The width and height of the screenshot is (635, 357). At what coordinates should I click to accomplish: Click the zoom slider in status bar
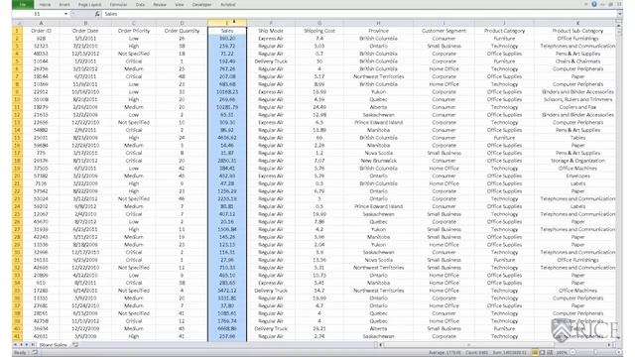click(x=595, y=353)
